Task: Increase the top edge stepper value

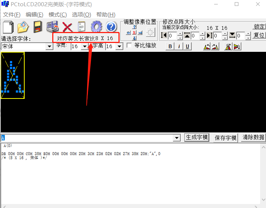Action: [x=202, y=34]
